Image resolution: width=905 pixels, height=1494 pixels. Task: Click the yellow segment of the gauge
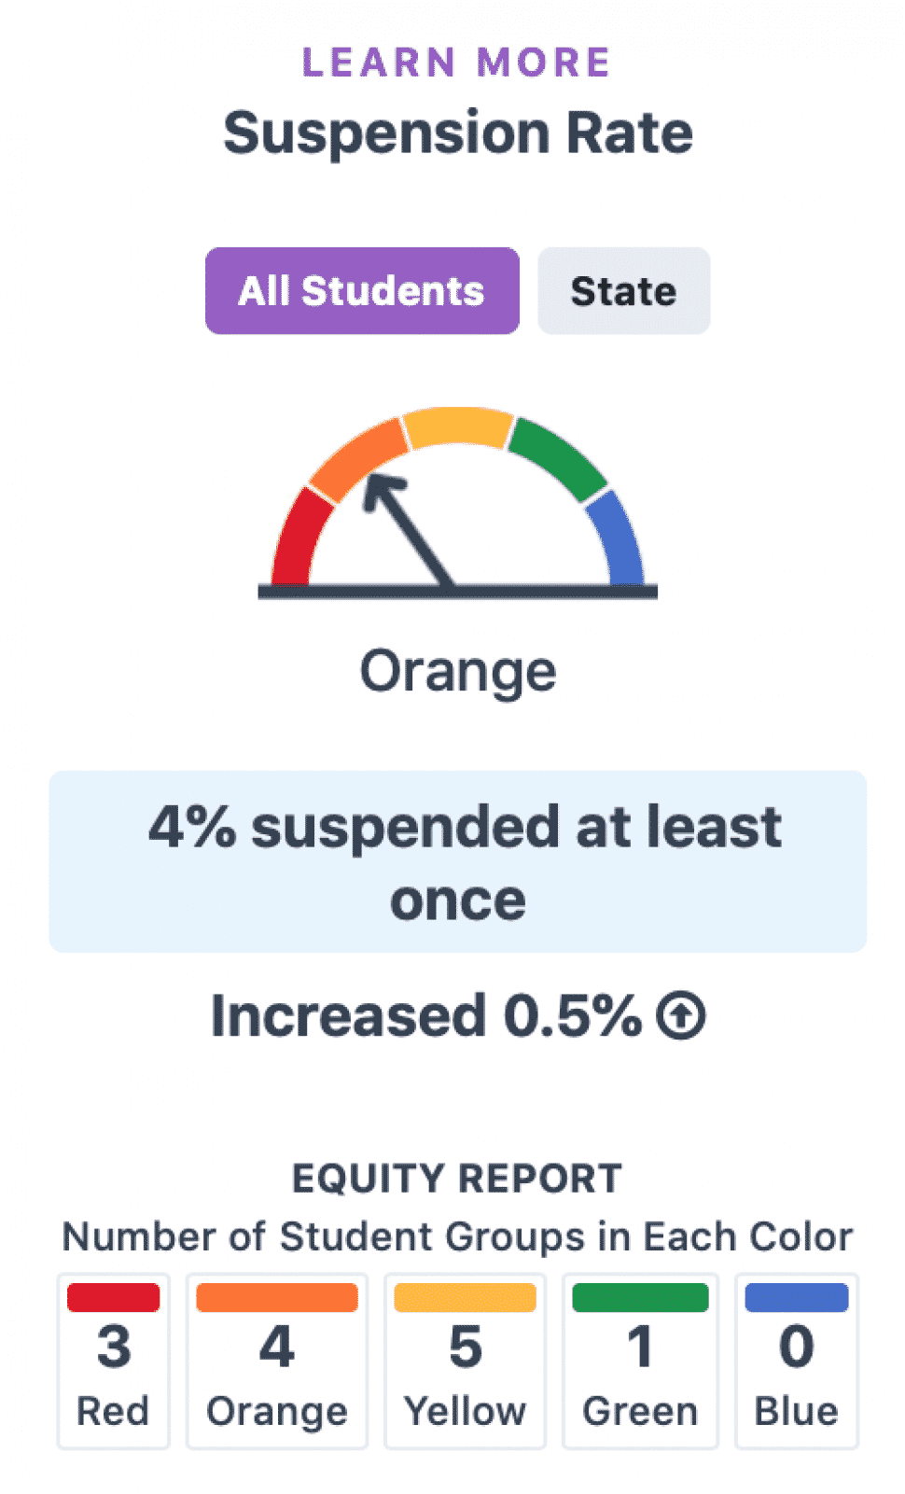pos(458,427)
